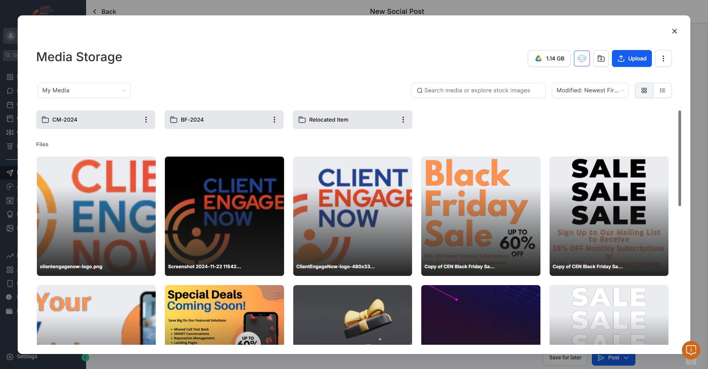Open the mobile phone icon in sidebar
The image size is (708, 369).
tap(10, 284)
